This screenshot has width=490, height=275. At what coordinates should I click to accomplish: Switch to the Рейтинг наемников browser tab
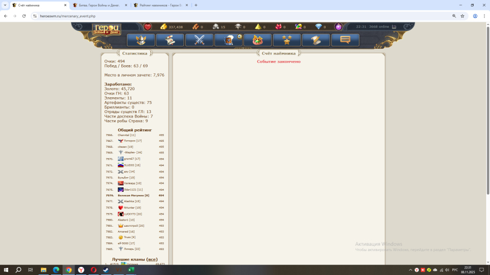161,5
